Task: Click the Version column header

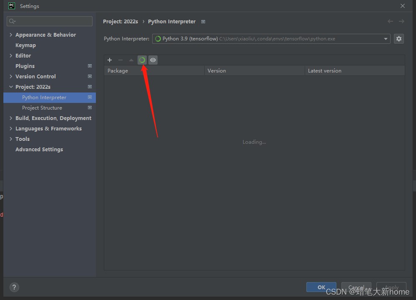Action: (x=255, y=70)
